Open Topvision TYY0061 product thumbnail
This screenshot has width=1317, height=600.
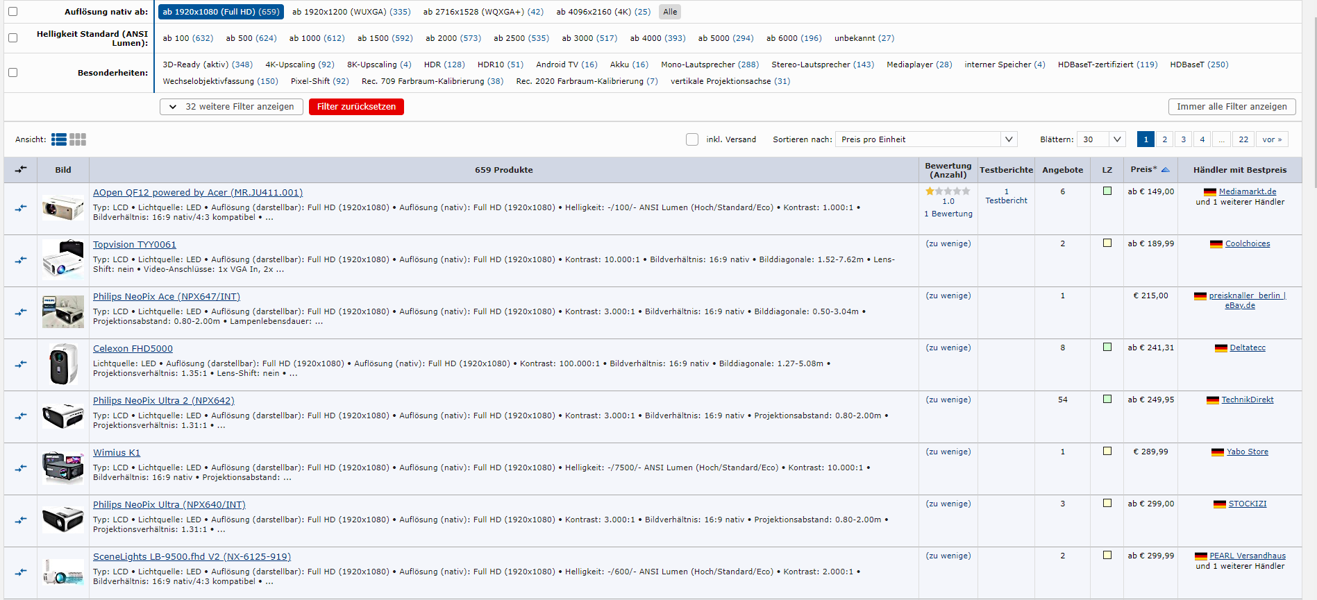[x=62, y=259]
